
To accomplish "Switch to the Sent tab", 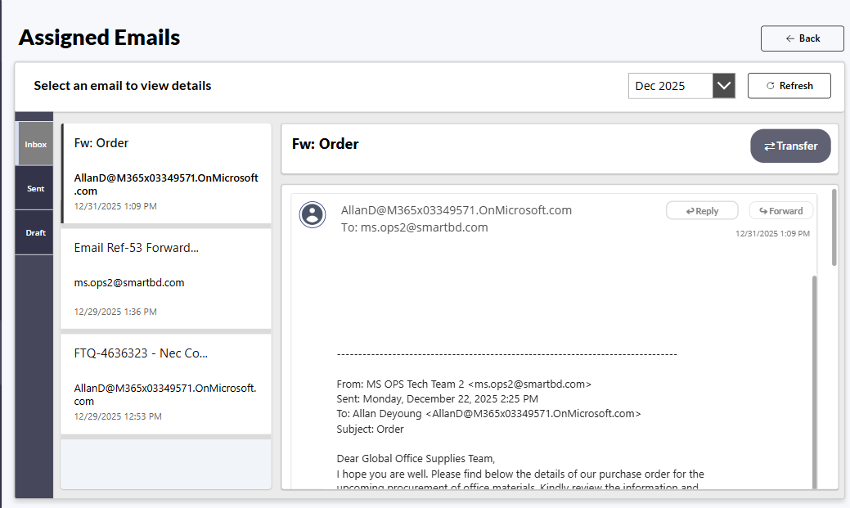I will pyautogui.click(x=34, y=187).
